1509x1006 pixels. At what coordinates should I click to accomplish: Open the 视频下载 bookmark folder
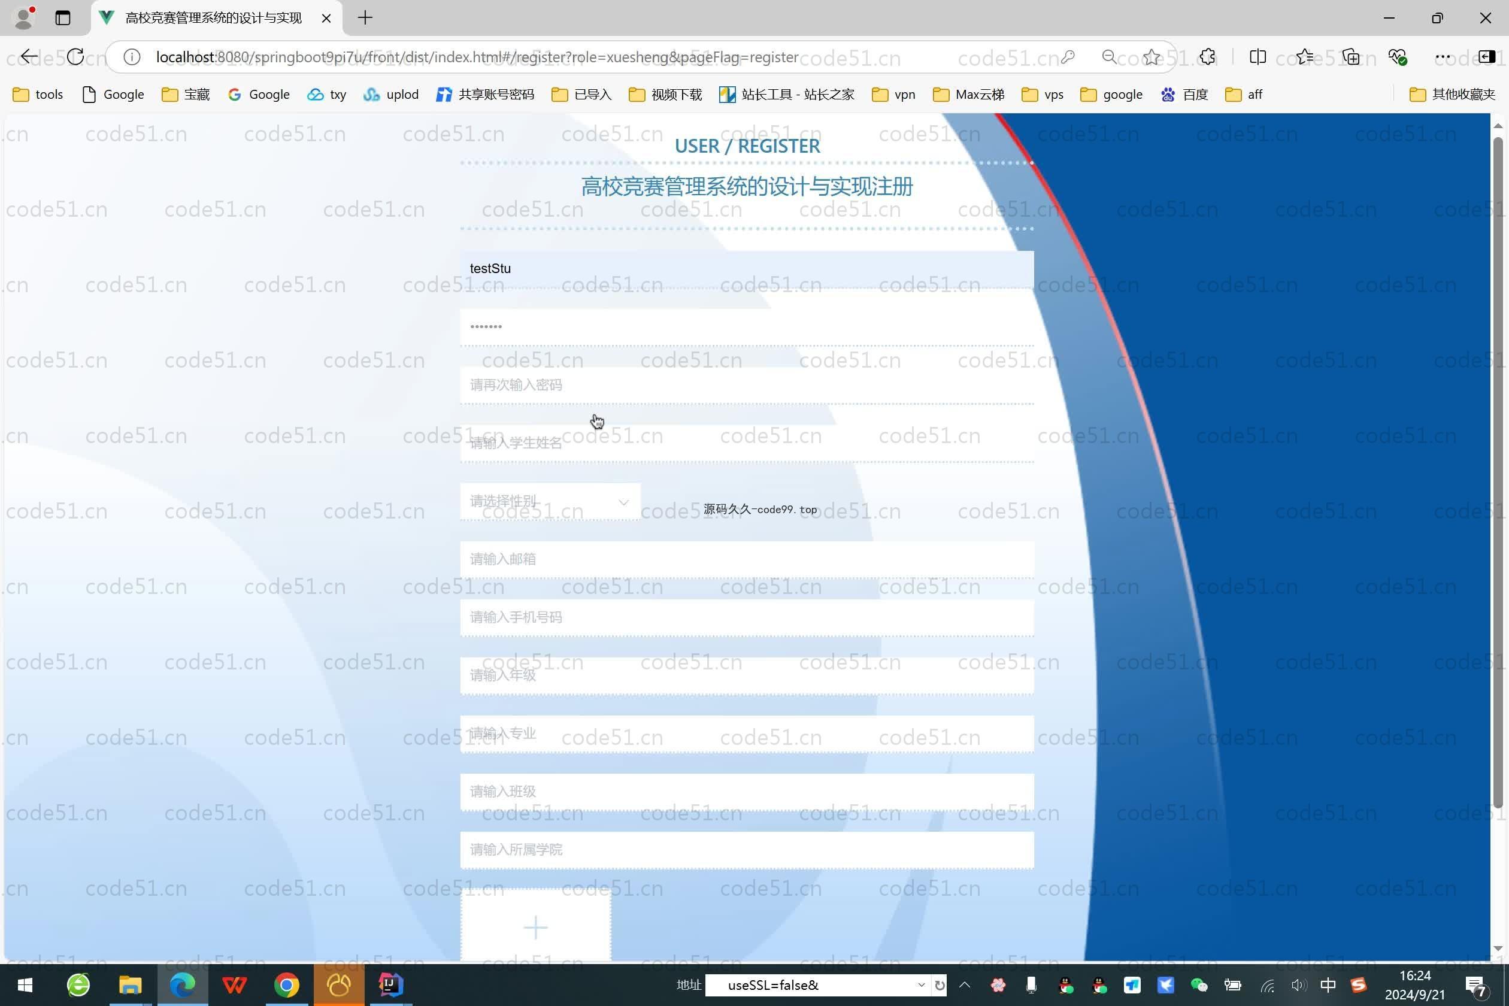(x=665, y=95)
